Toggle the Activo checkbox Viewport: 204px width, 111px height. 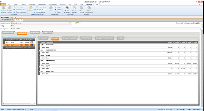pos(76,23)
